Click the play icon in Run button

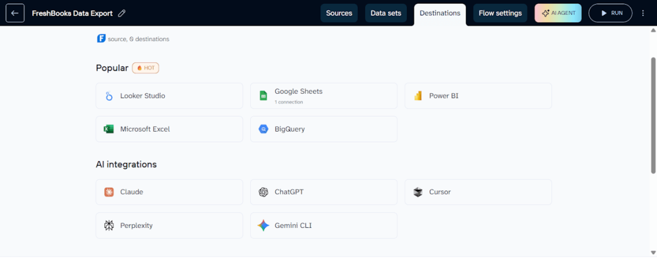coord(604,13)
